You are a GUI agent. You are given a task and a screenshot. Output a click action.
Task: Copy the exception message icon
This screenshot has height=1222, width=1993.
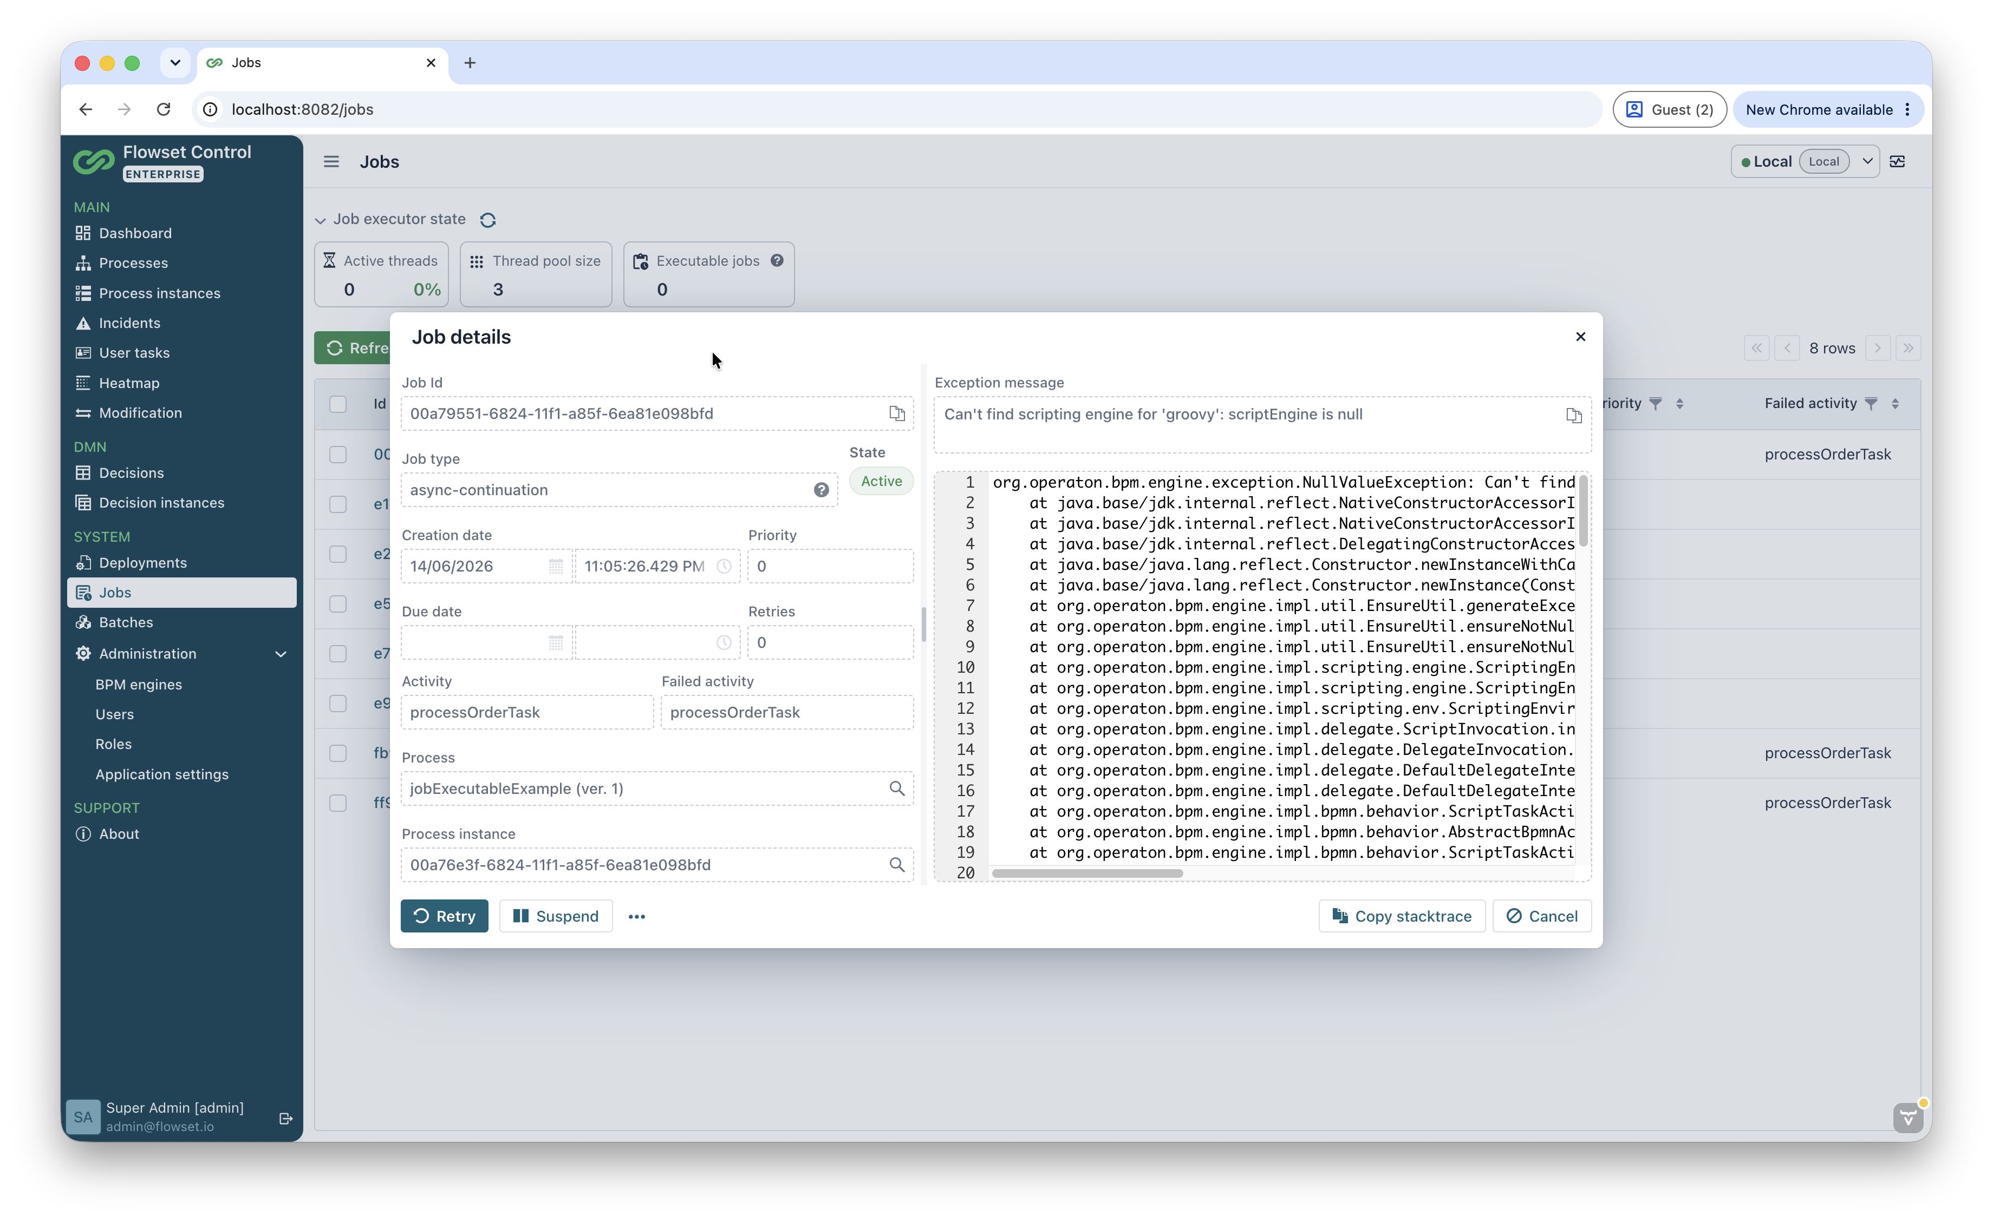(1573, 416)
